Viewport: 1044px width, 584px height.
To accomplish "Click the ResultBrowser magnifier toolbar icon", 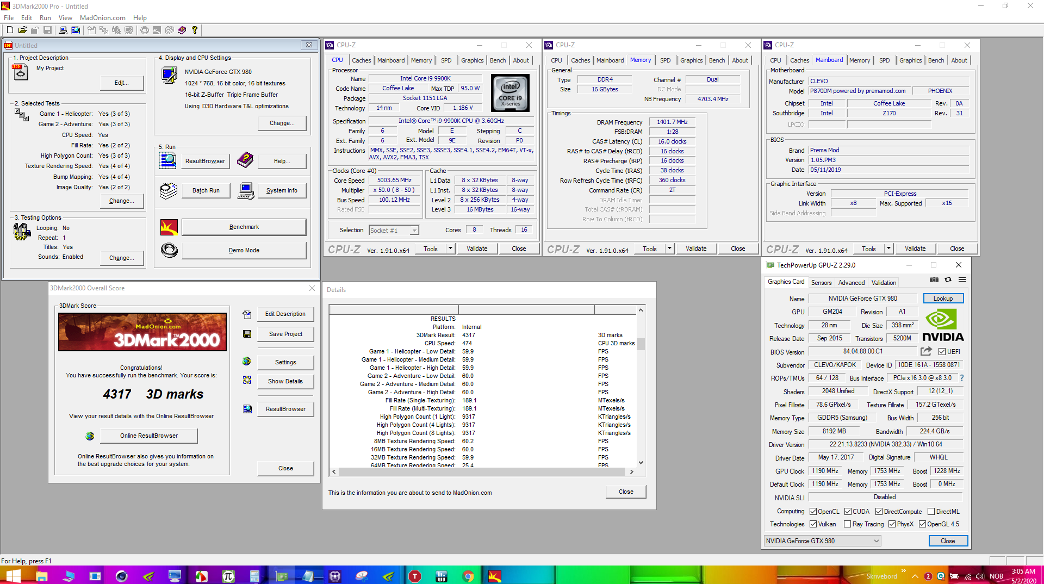I will tap(76, 30).
